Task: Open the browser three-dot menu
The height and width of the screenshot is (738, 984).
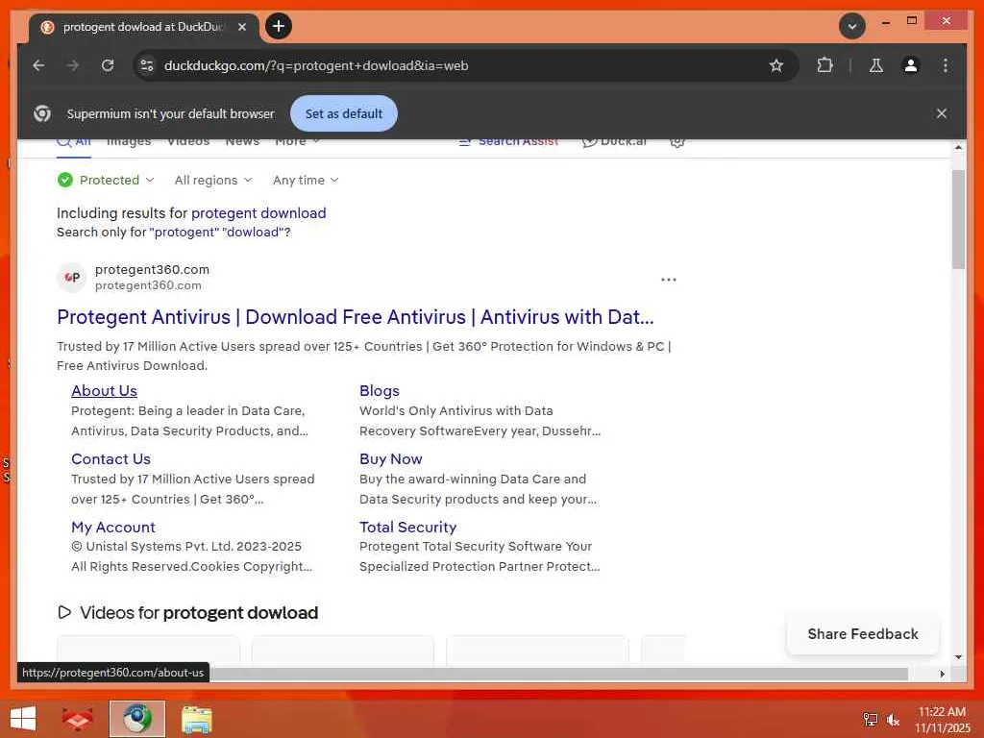Action: (x=946, y=65)
